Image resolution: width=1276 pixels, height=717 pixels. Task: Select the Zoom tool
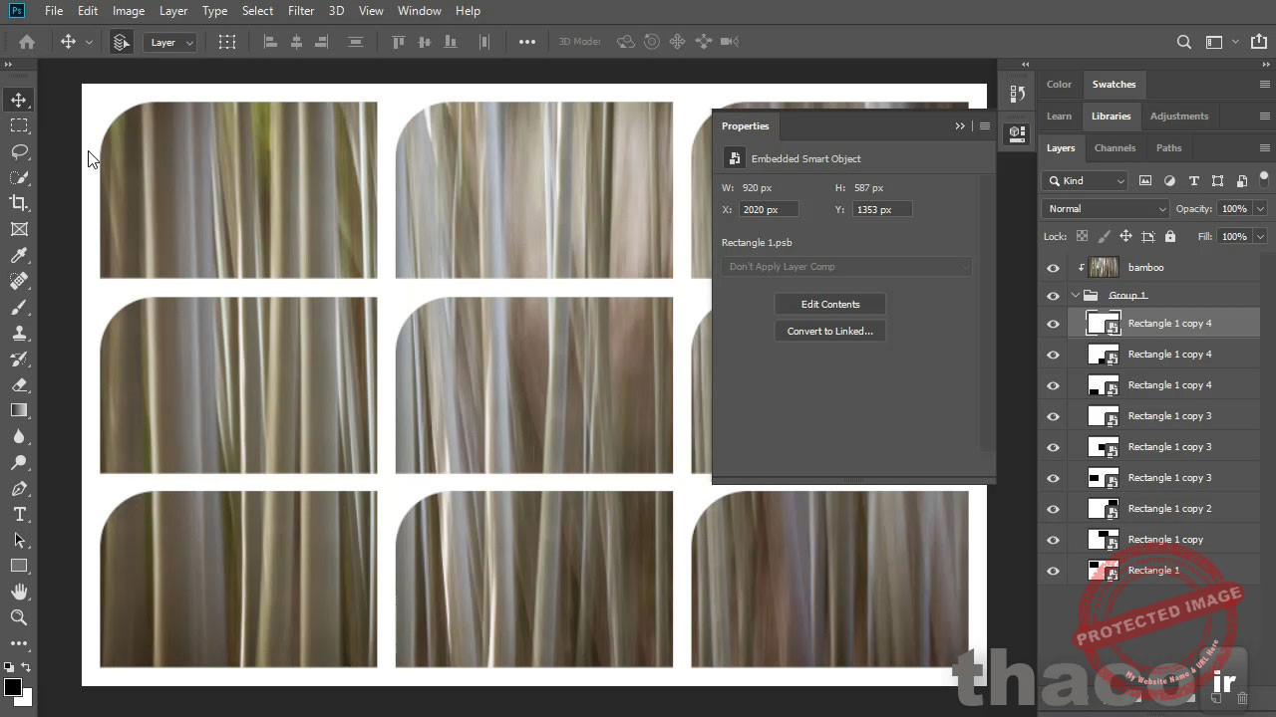tap(18, 617)
